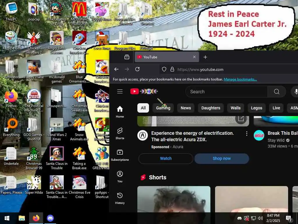
Task: Open Subscriptions in the sidebar
Action: [x=120, y=155]
